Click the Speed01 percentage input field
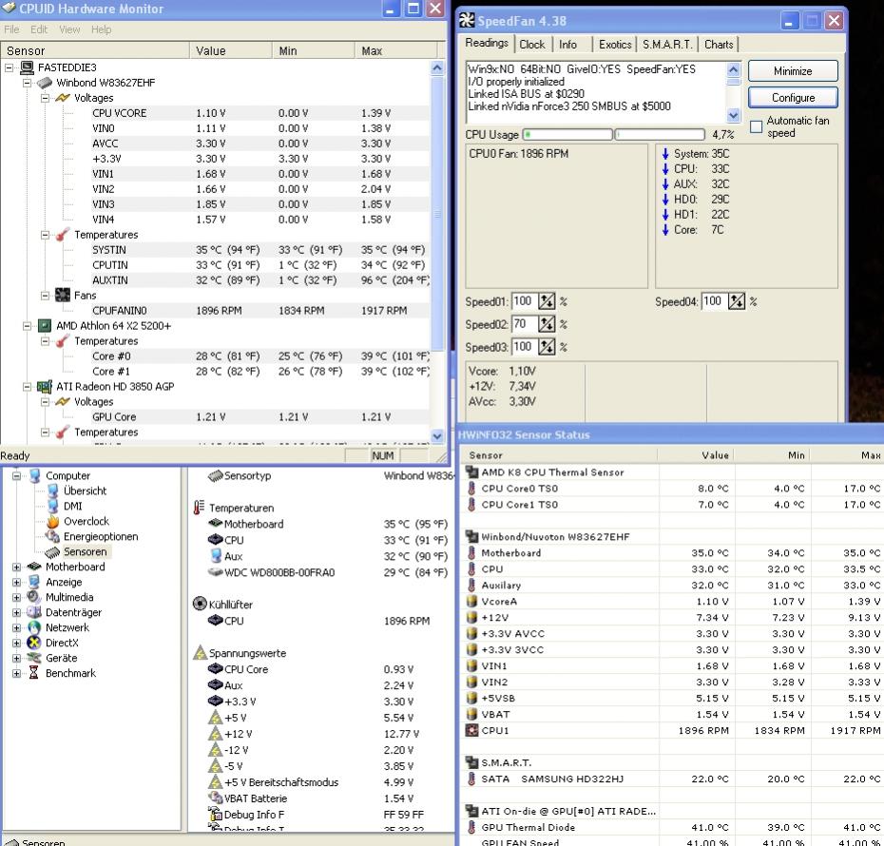 (525, 301)
